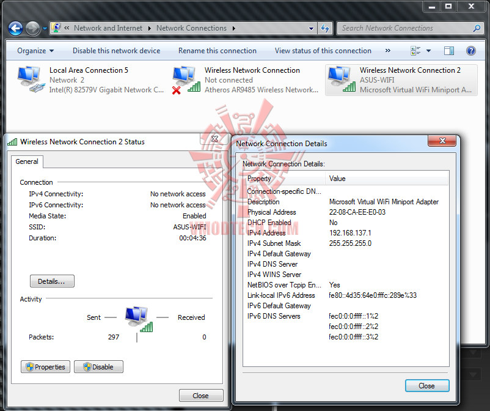The height and width of the screenshot is (411, 490).
Task: Click Microsoft Virtual WiFi Miniport text in list
Action: (x=415, y=90)
